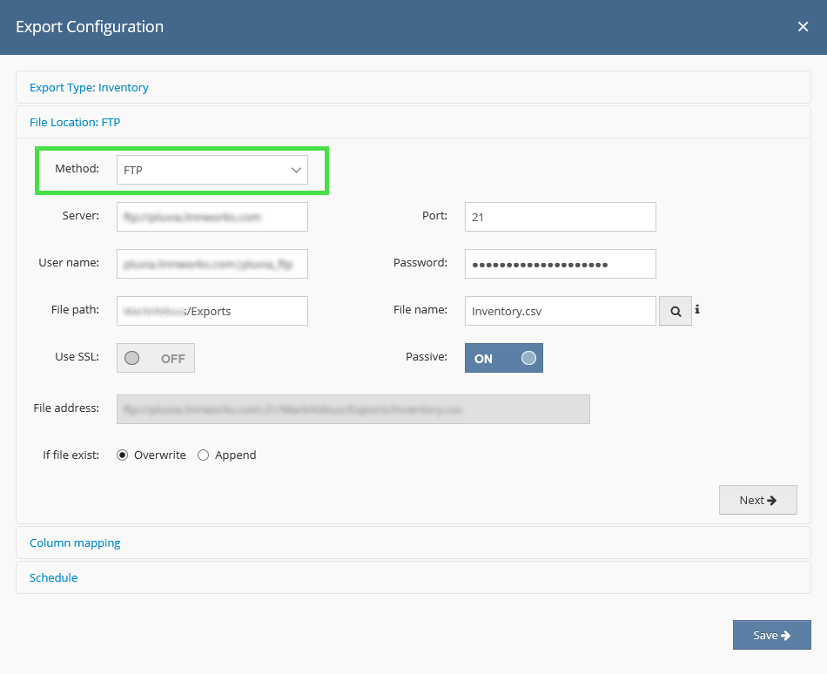Expand the Schedule section
Viewport: 827px width, 674px height.
point(53,577)
